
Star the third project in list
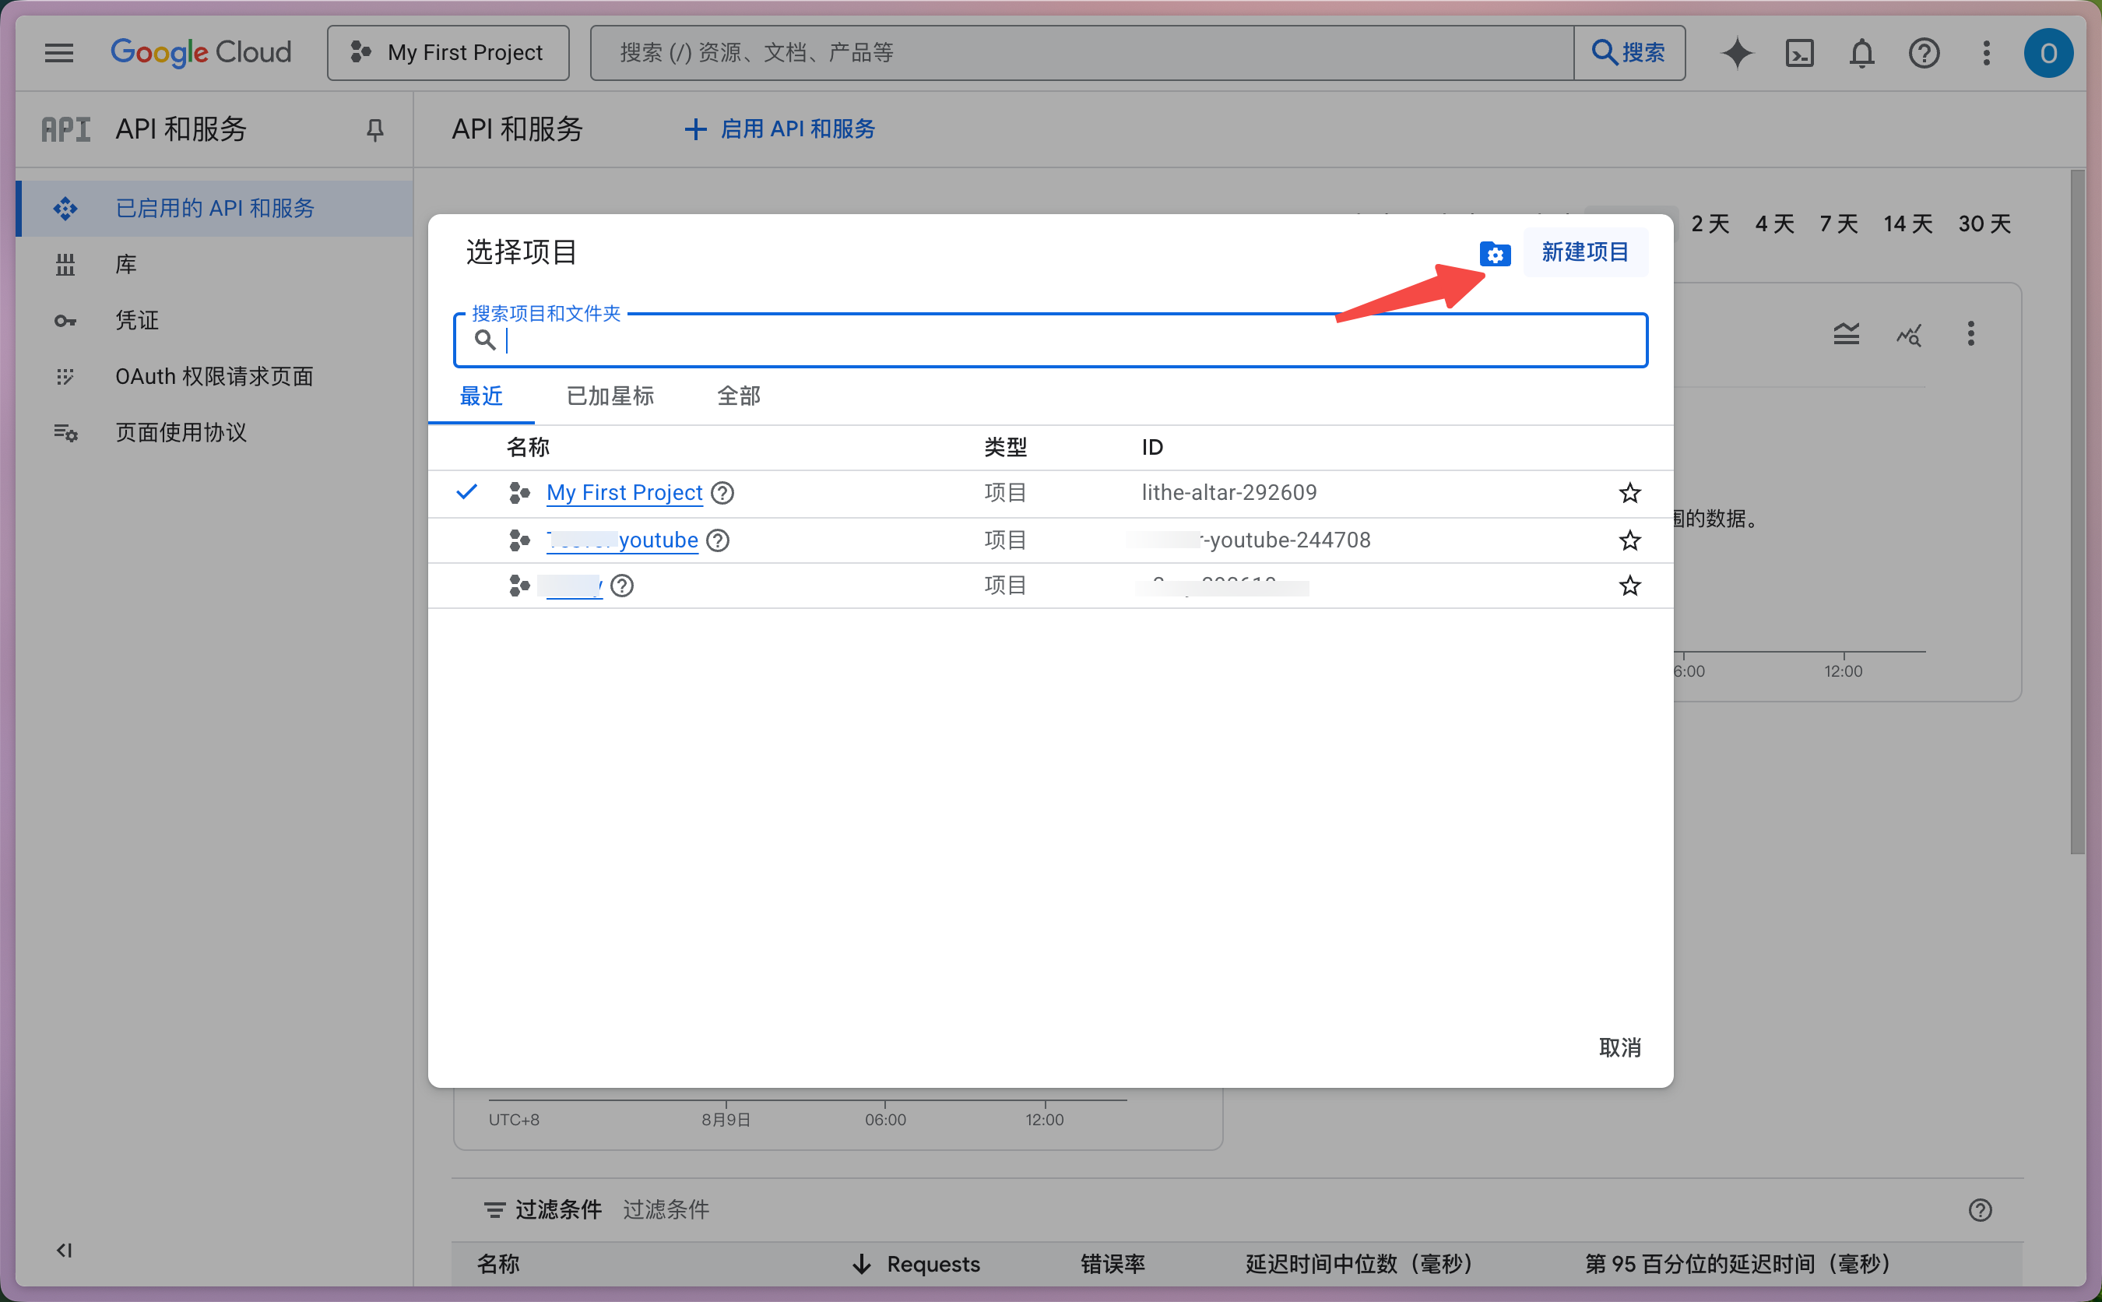click(1629, 586)
